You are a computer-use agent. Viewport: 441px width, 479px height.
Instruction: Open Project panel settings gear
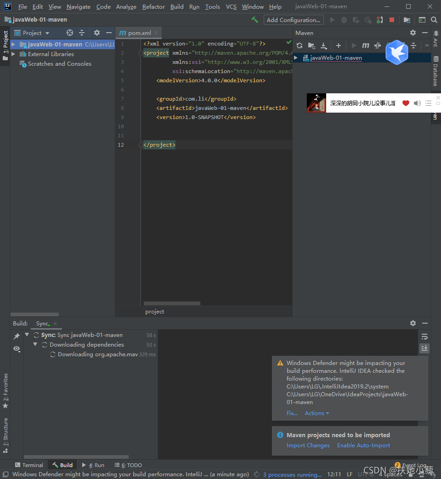(x=97, y=33)
